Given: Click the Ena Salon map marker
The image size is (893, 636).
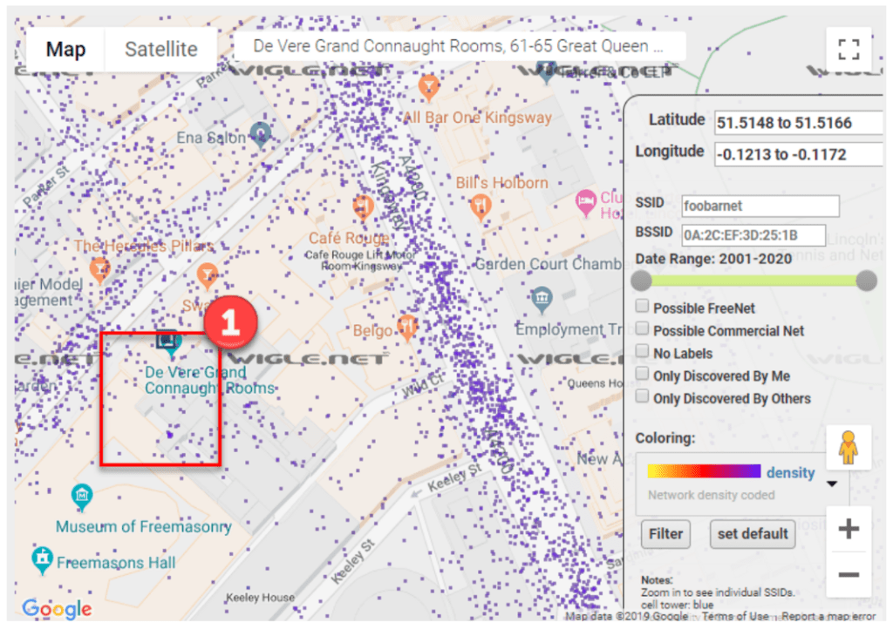Looking at the screenshot, I should pyautogui.click(x=261, y=134).
